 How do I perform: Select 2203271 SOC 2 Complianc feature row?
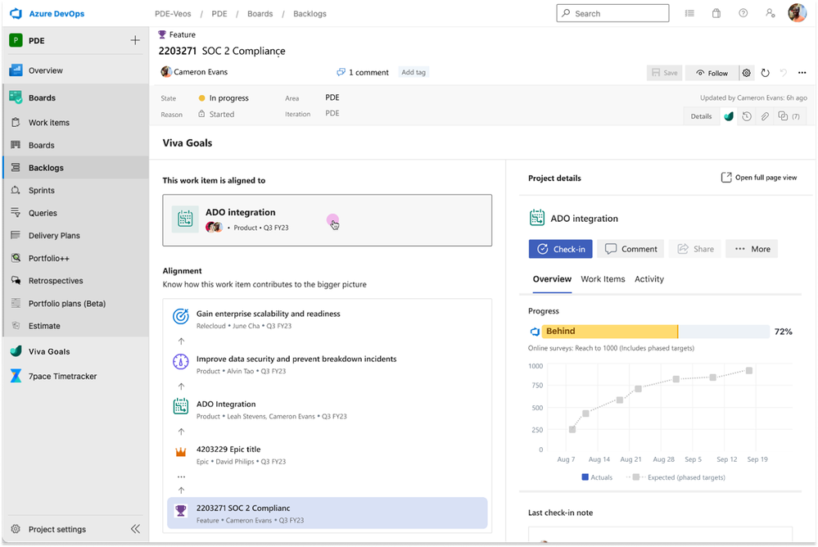(327, 513)
